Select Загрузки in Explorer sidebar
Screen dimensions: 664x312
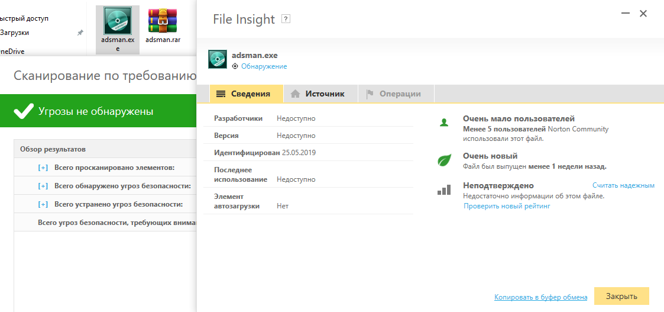click(14, 33)
